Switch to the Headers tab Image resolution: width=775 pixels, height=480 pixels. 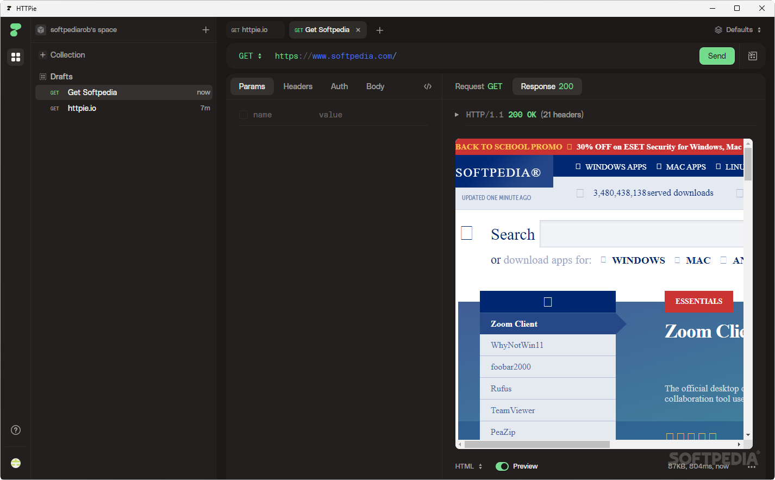click(298, 86)
